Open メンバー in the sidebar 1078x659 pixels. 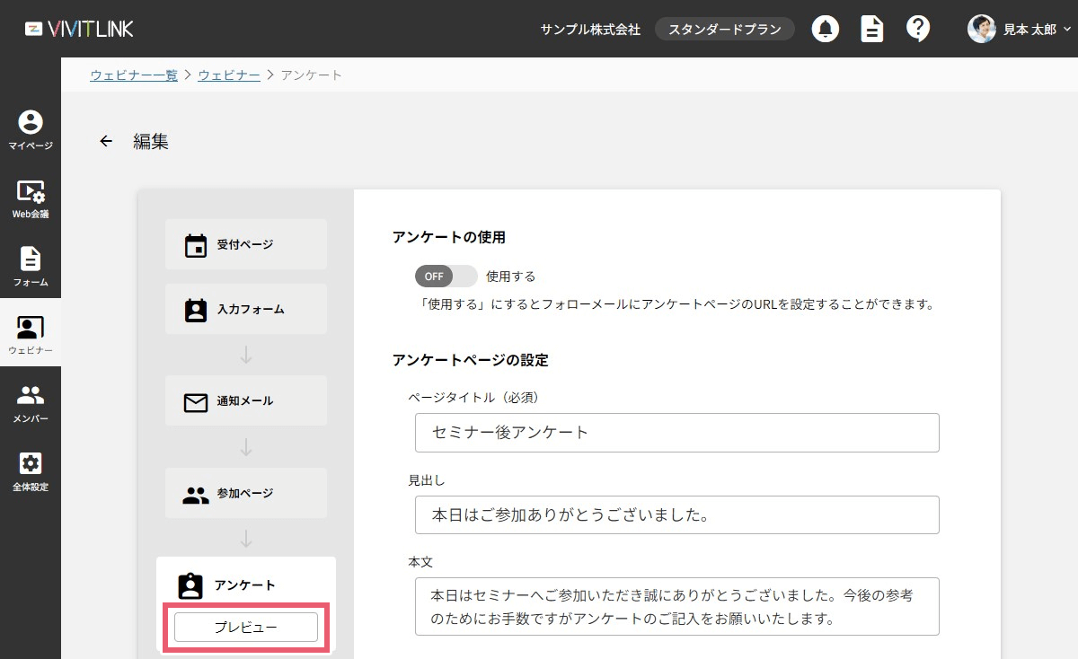[x=31, y=403]
